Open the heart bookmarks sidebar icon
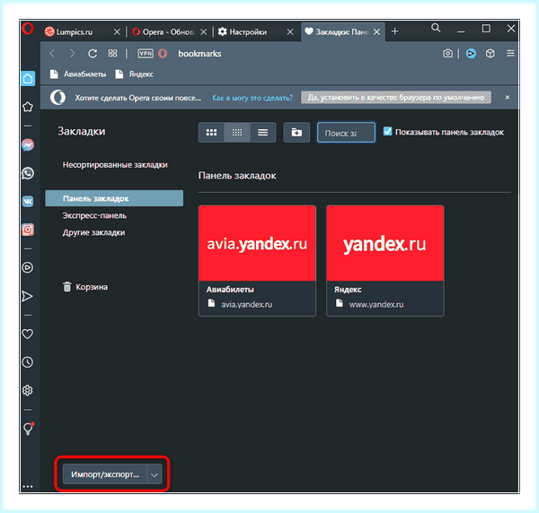539x513 pixels. coord(28,334)
